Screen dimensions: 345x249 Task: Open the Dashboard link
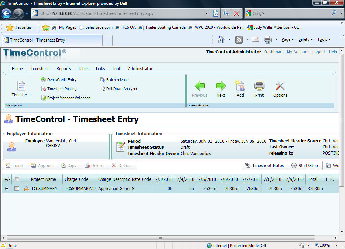click(x=274, y=52)
